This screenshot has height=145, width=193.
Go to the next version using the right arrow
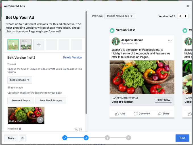pos(186,16)
